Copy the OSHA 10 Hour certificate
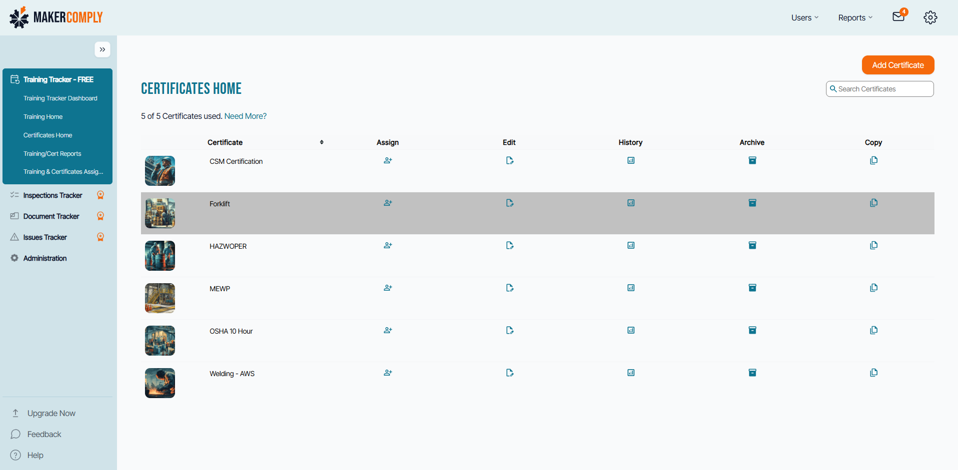The height and width of the screenshot is (470, 958). click(873, 330)
